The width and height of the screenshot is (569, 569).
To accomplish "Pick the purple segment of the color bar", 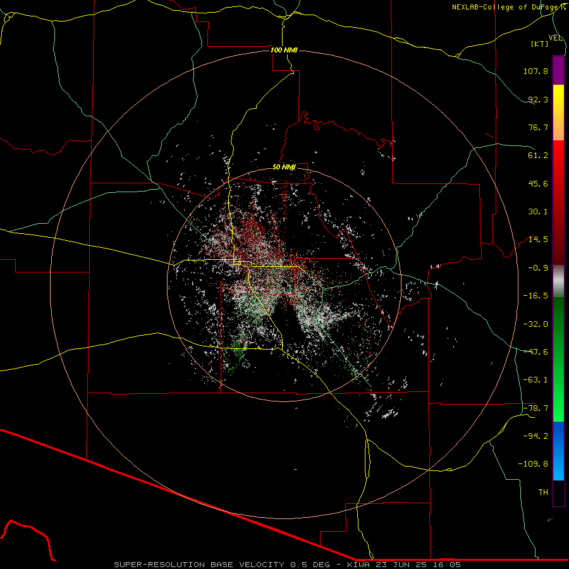I will 558,70.
